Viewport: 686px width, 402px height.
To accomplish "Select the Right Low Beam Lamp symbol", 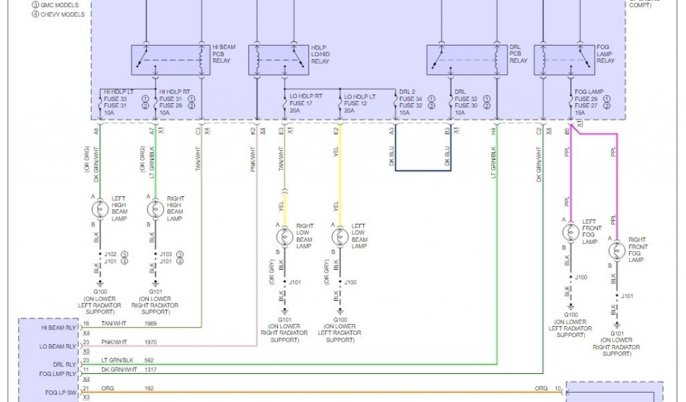I will pyautogui.click(x=284, y=236).
